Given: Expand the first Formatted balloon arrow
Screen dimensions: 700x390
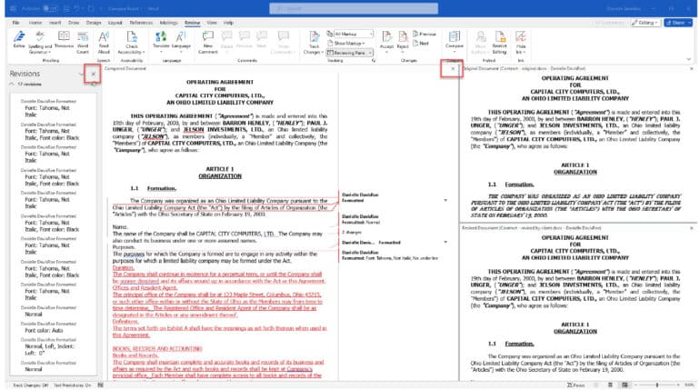Looking at the screenshot, I should (445, 200).
